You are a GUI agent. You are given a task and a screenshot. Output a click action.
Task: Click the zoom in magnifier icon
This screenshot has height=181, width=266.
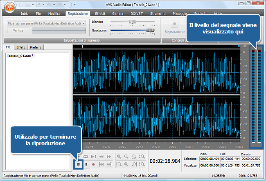[119, 157]
